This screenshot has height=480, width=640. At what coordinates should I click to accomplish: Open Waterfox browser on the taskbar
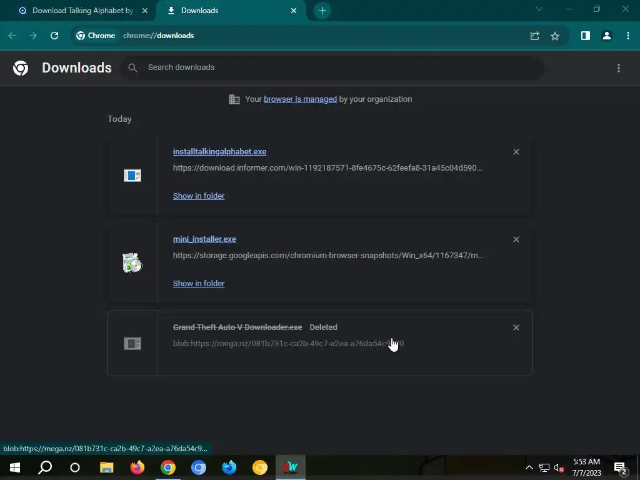229,467
